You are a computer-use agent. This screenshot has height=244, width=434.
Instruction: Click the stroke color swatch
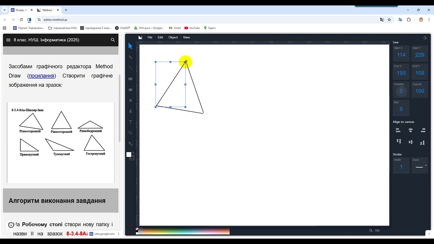click(x=132, y=158)
